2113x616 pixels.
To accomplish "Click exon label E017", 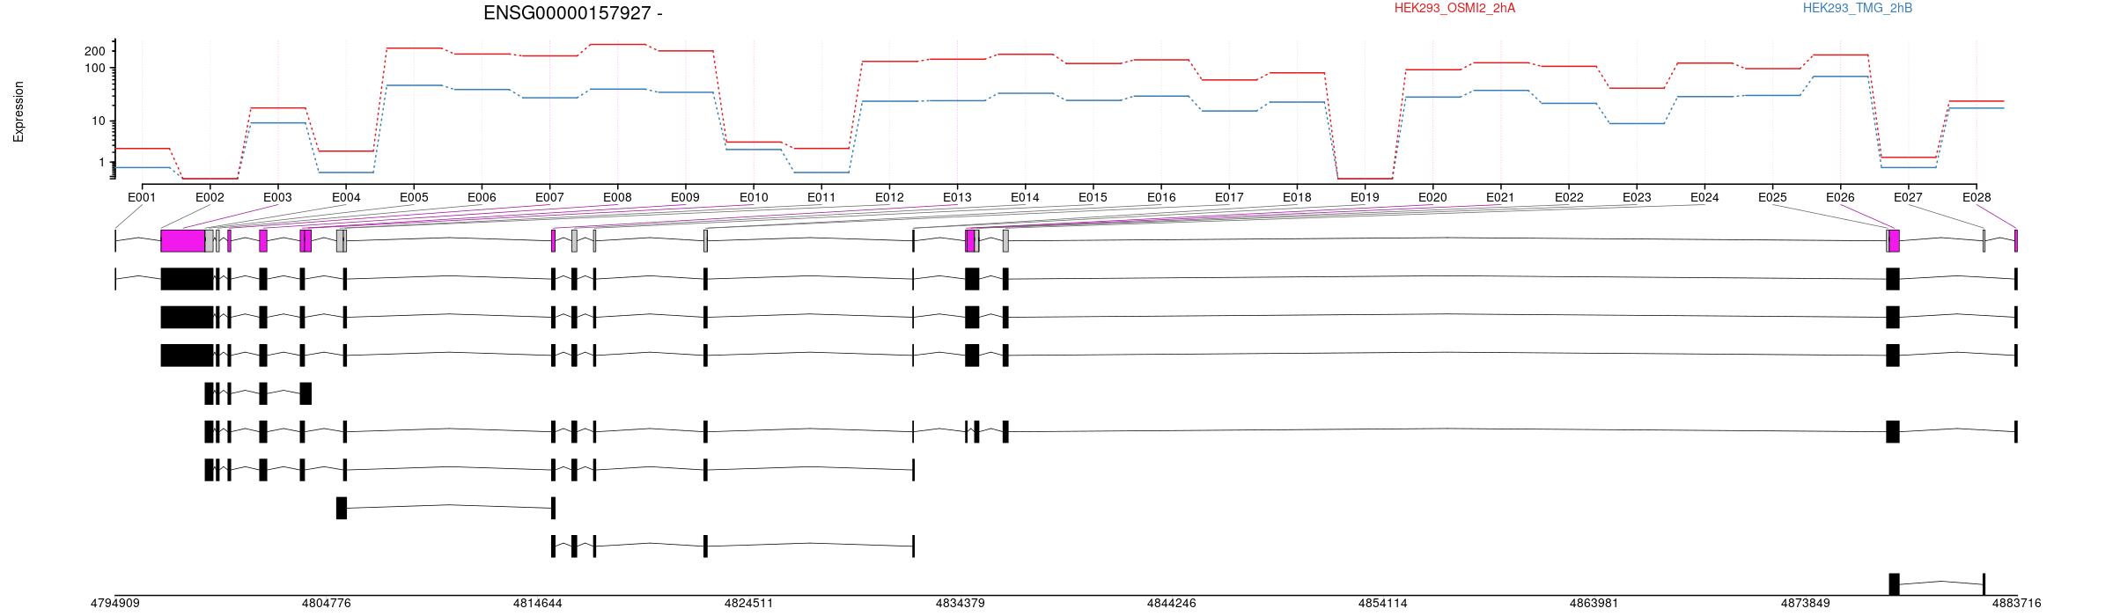I will point(1229,197).
